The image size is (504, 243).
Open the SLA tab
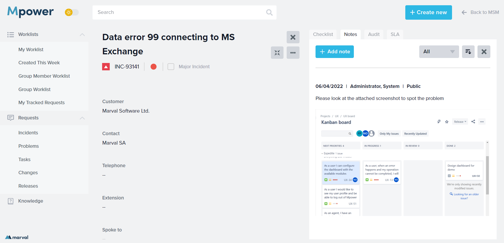[395, 34]
